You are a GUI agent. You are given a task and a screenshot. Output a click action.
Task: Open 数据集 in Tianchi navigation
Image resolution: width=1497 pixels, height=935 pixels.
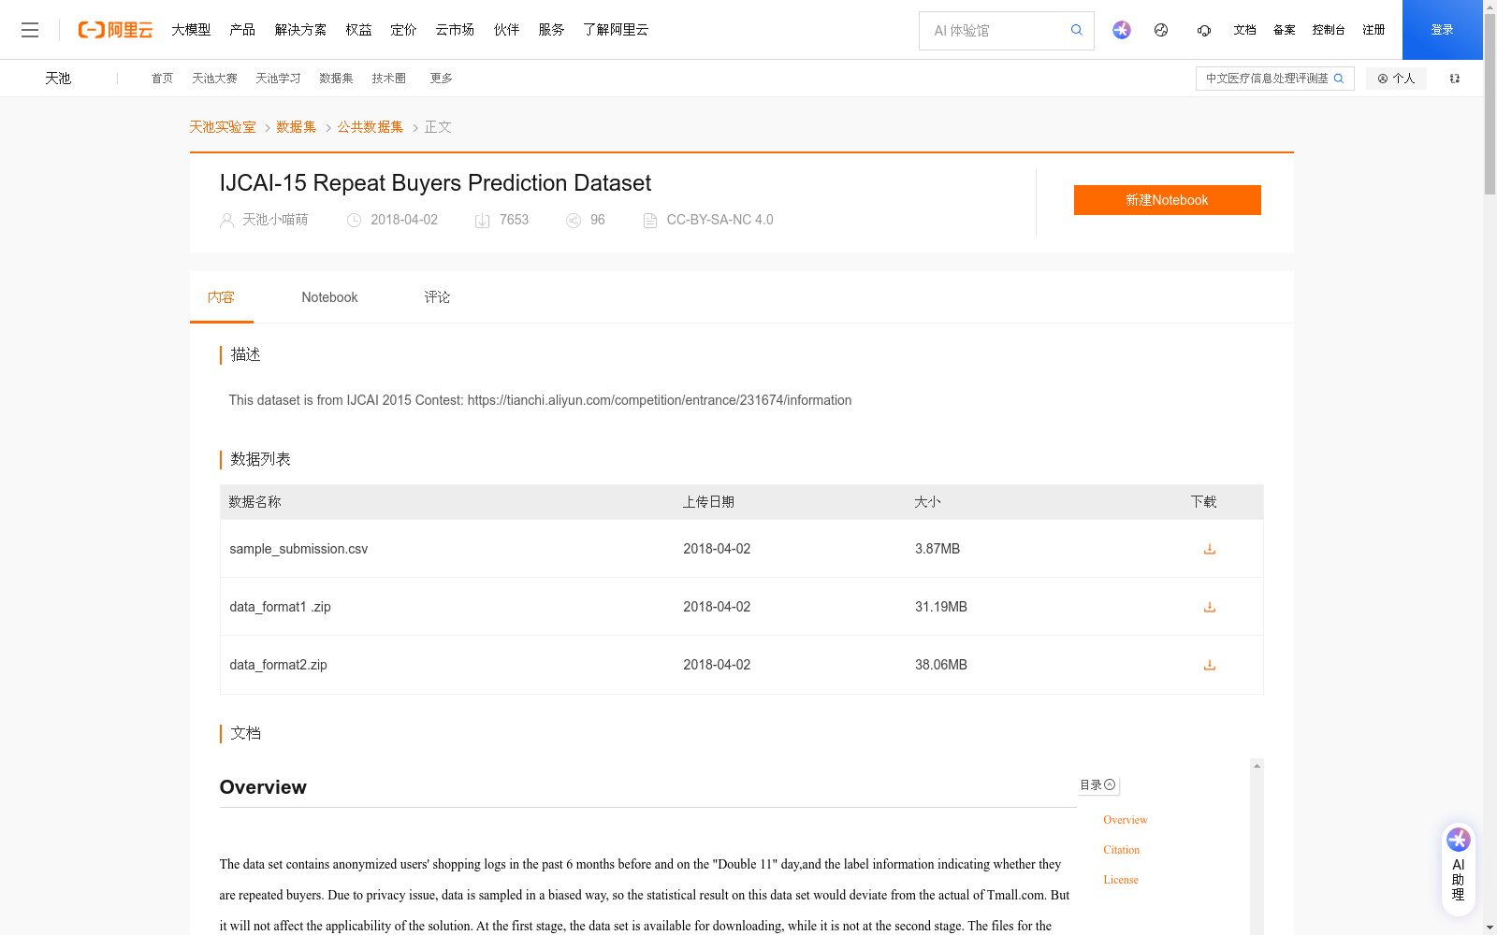[x=336, y=79]
